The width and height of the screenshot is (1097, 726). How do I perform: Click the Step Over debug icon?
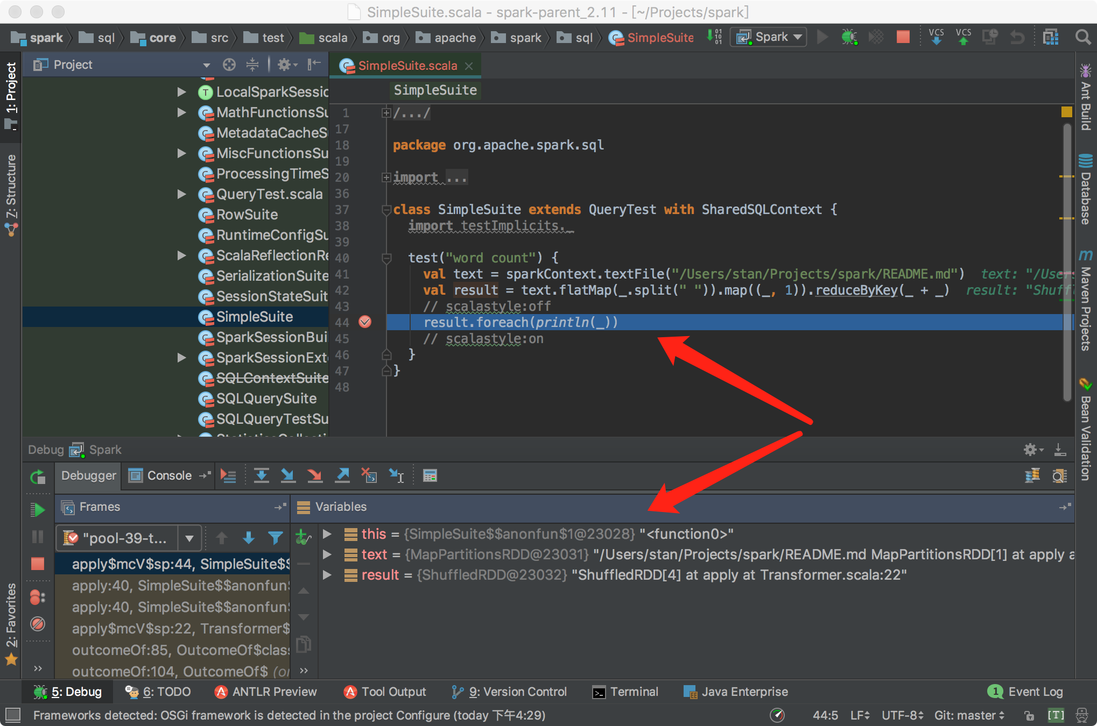pyautogui.click(x=262, y=475)
